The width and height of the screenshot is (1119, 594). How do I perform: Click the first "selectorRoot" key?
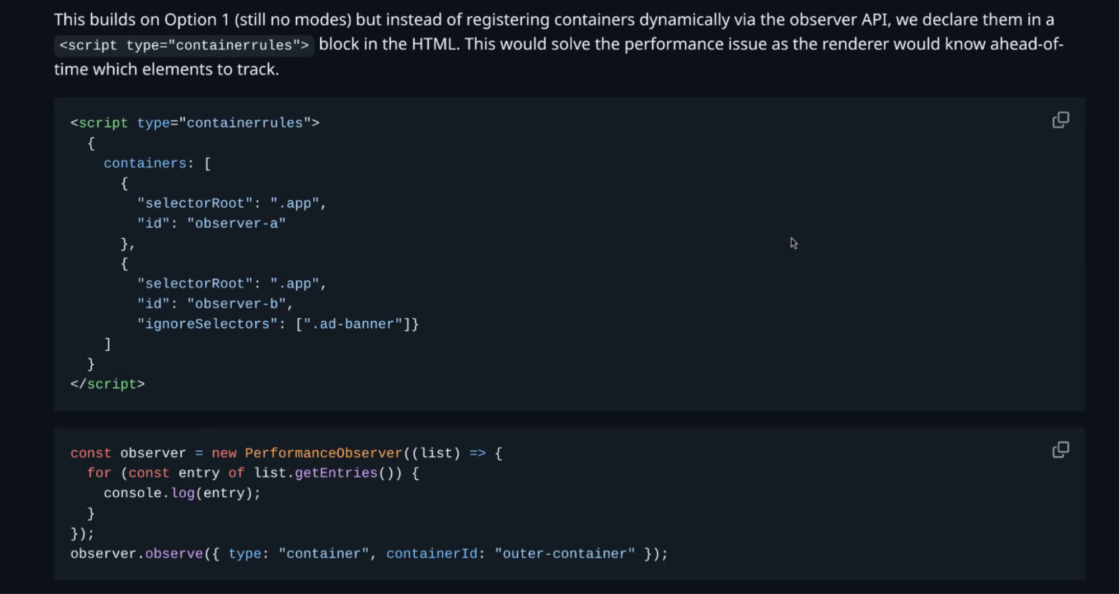[195, 204]
